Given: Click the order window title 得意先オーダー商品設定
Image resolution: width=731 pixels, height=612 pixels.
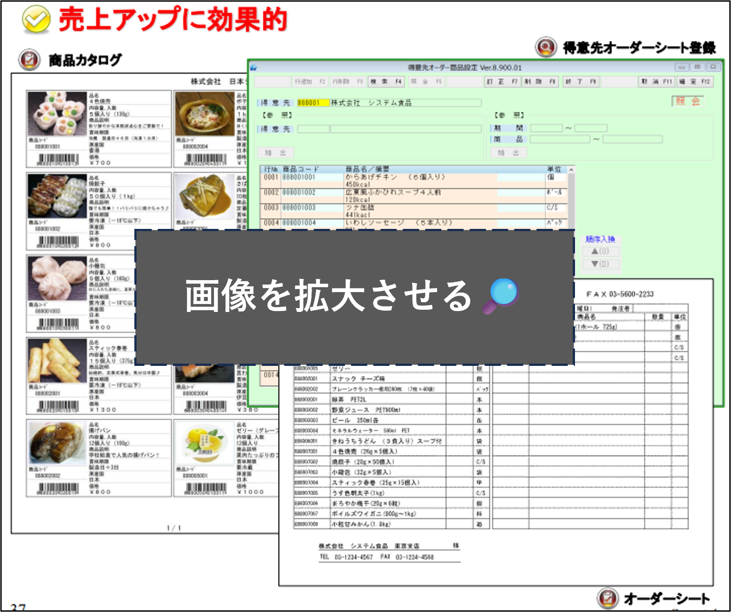Looking at the screenshot, I should [464, 68].
